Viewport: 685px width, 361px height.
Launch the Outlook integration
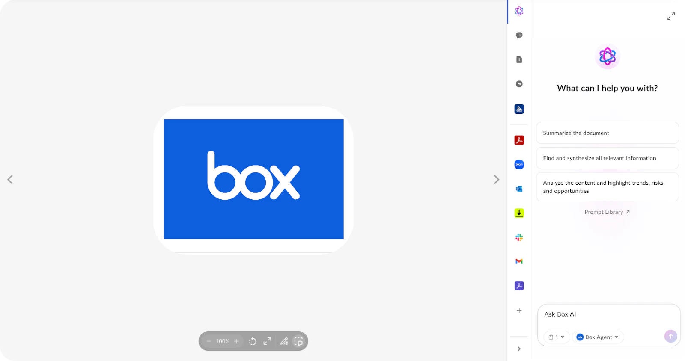519,189
